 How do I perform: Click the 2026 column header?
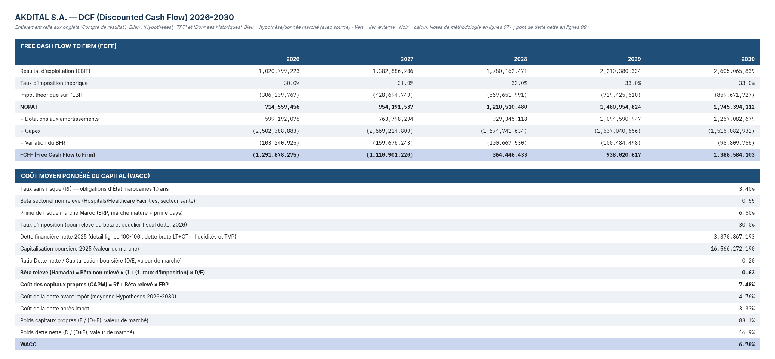coord(293,59)
